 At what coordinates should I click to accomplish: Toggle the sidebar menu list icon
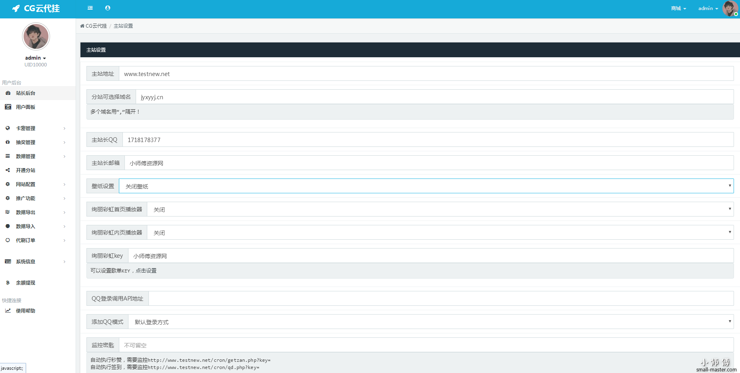90,8
